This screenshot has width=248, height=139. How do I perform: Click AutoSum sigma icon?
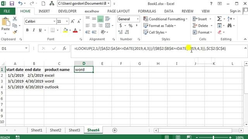pos(219,19)
